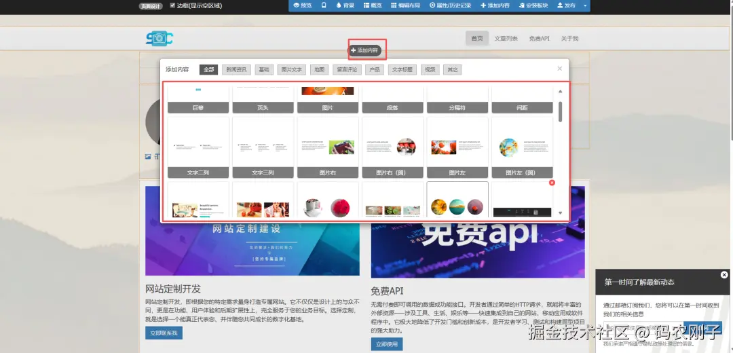The image size is (733, 353).
Task: Click the 页面设计 badge
Action: click(150, 6)
